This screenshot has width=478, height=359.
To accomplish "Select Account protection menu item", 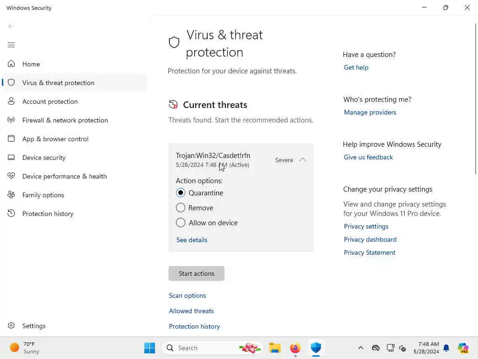I will 75,101.
